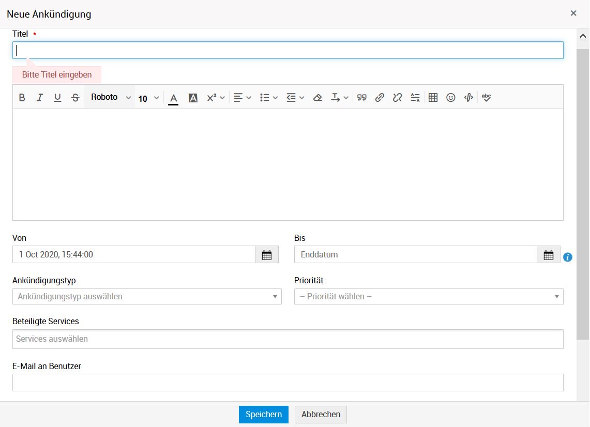This screenshot has width=590, height=427.
Task: Remove link with the unlink icon
Action: coord(397,97)
